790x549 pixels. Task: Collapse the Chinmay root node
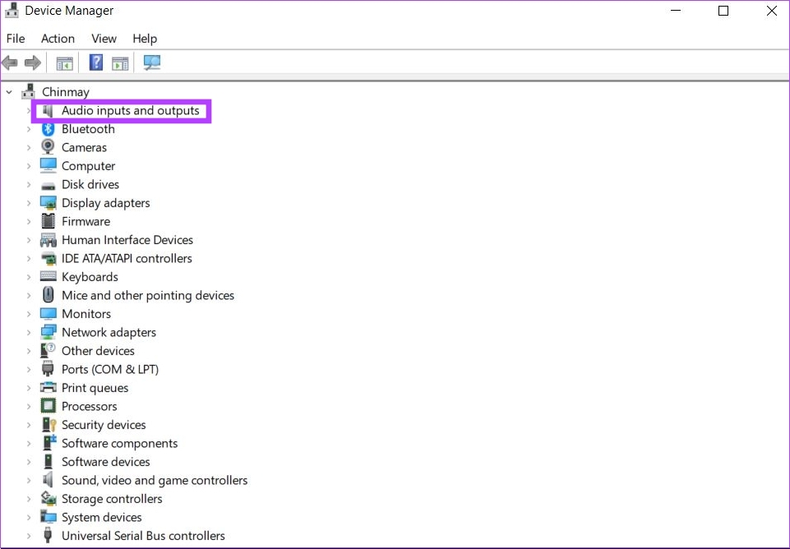coord(9,92)
